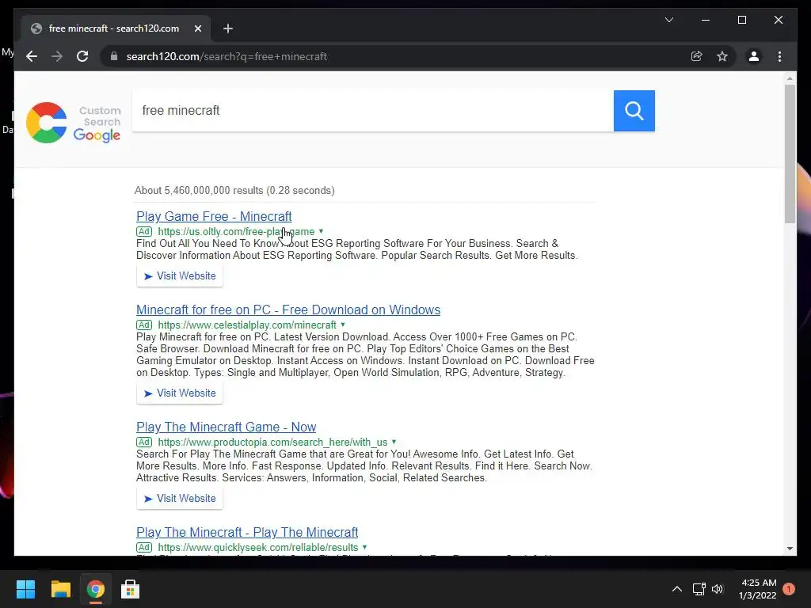Click the Google Custom Search logo

pos(73,123)
